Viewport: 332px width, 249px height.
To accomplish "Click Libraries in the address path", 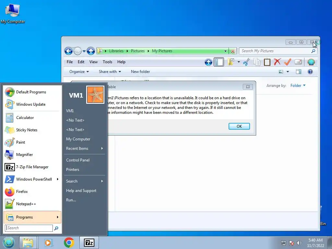I will click(116, 51).
